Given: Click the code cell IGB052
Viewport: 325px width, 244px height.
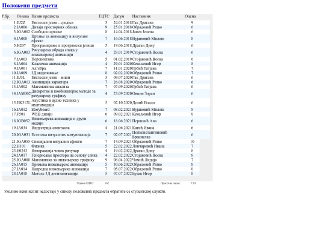Looking at the screenshot, I should (x=23, y=121).
